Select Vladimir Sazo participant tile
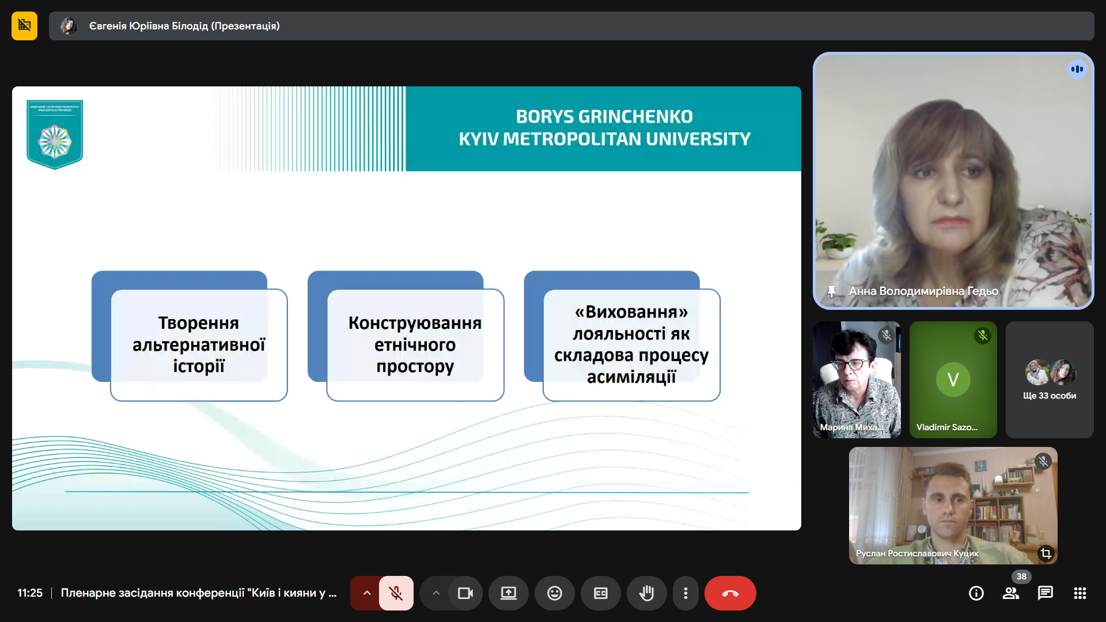This screenshot has width=1106, height=622. 953,380
